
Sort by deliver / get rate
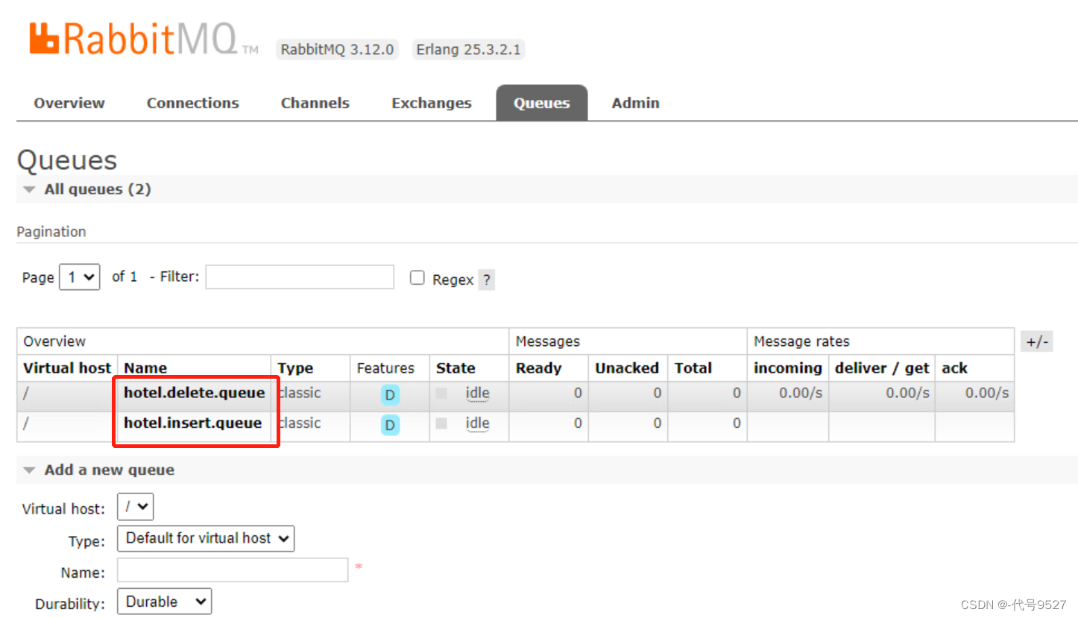pos(882,368)
